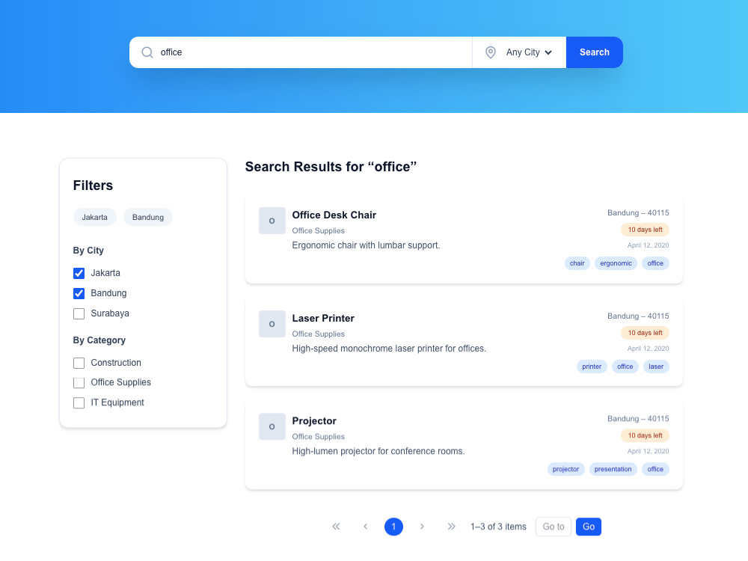The height and width of the screenshot is (561, 748).
Task: Check the IT Equipment category checkbox
Action: 79,402
